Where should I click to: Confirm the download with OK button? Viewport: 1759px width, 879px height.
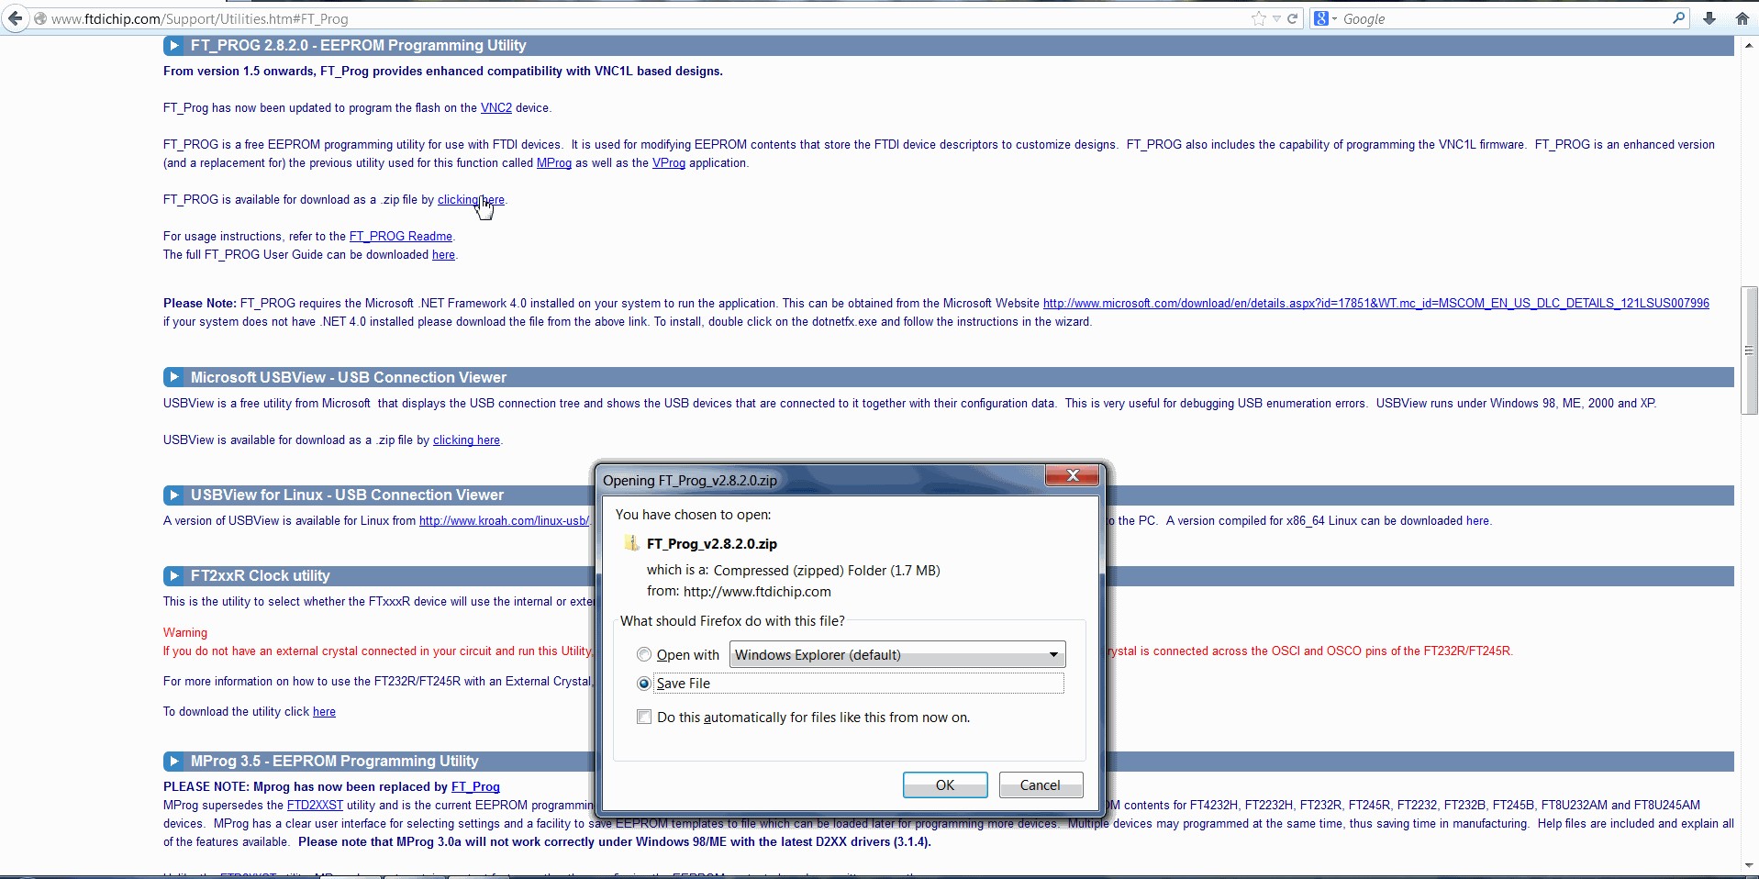945,785
